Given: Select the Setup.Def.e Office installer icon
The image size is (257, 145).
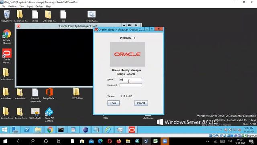Looking at the screenshot, I should pos(49,94).
